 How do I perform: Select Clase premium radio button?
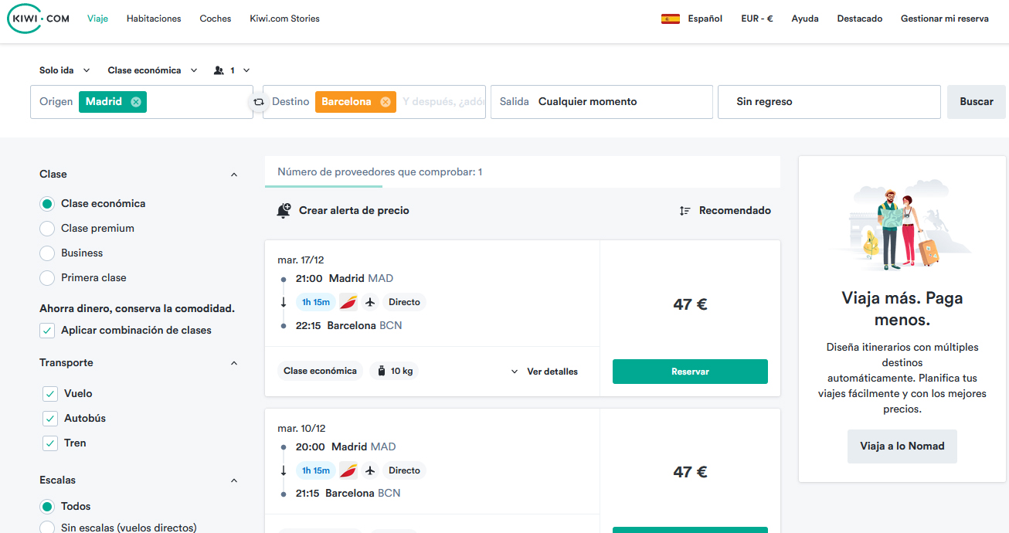[47, 229]
